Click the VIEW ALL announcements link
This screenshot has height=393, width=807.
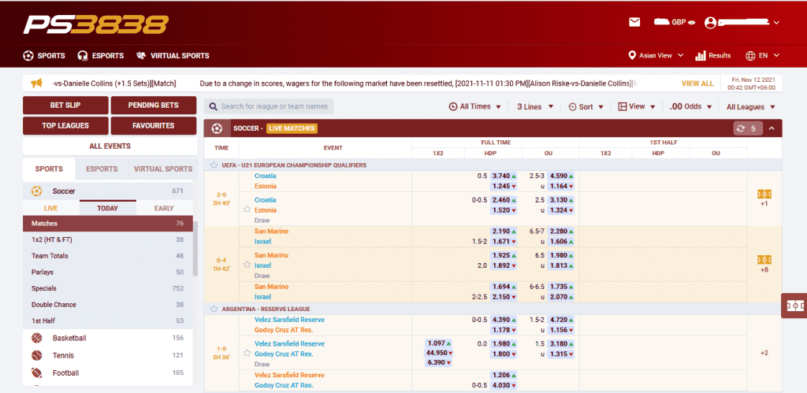point(697,83)
